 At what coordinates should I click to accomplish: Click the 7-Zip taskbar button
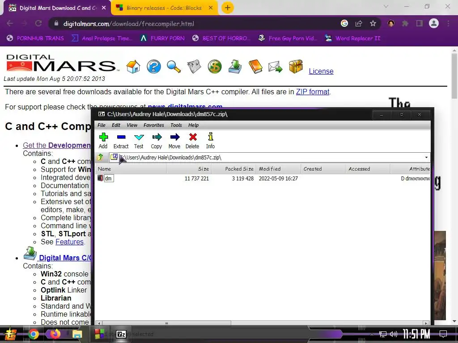121,334
